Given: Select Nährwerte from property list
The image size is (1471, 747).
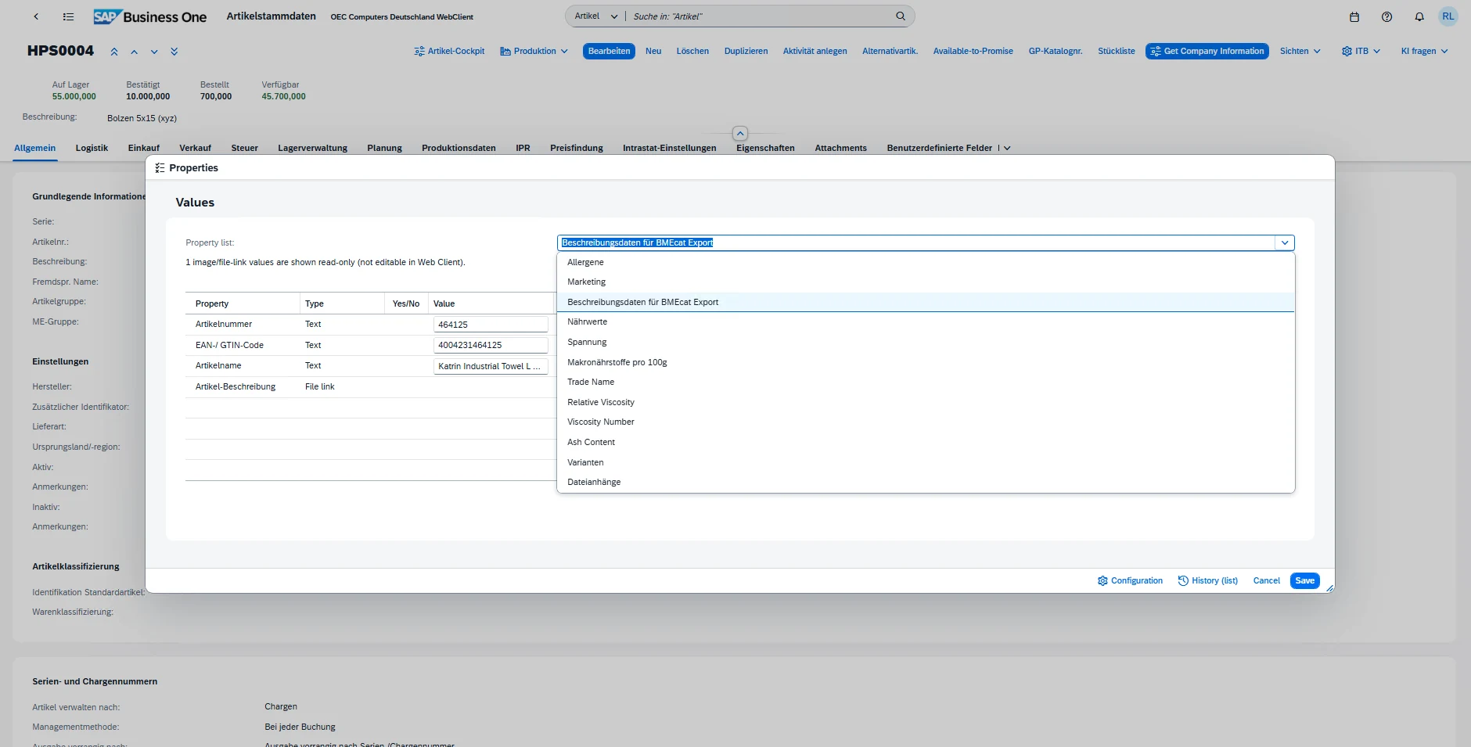Looking at the screenshot, I should [x=926, y=321].
